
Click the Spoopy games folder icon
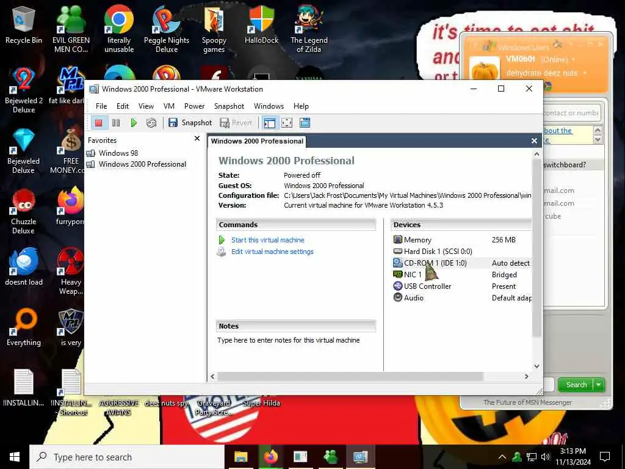coord(214,29)
